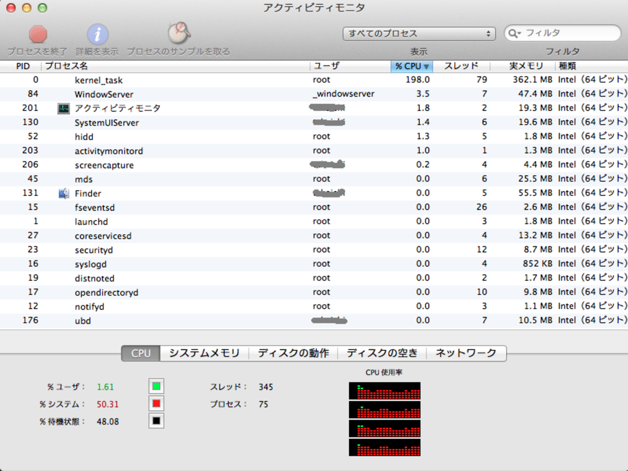Switch to the ディスクの動作 tab

293,353
